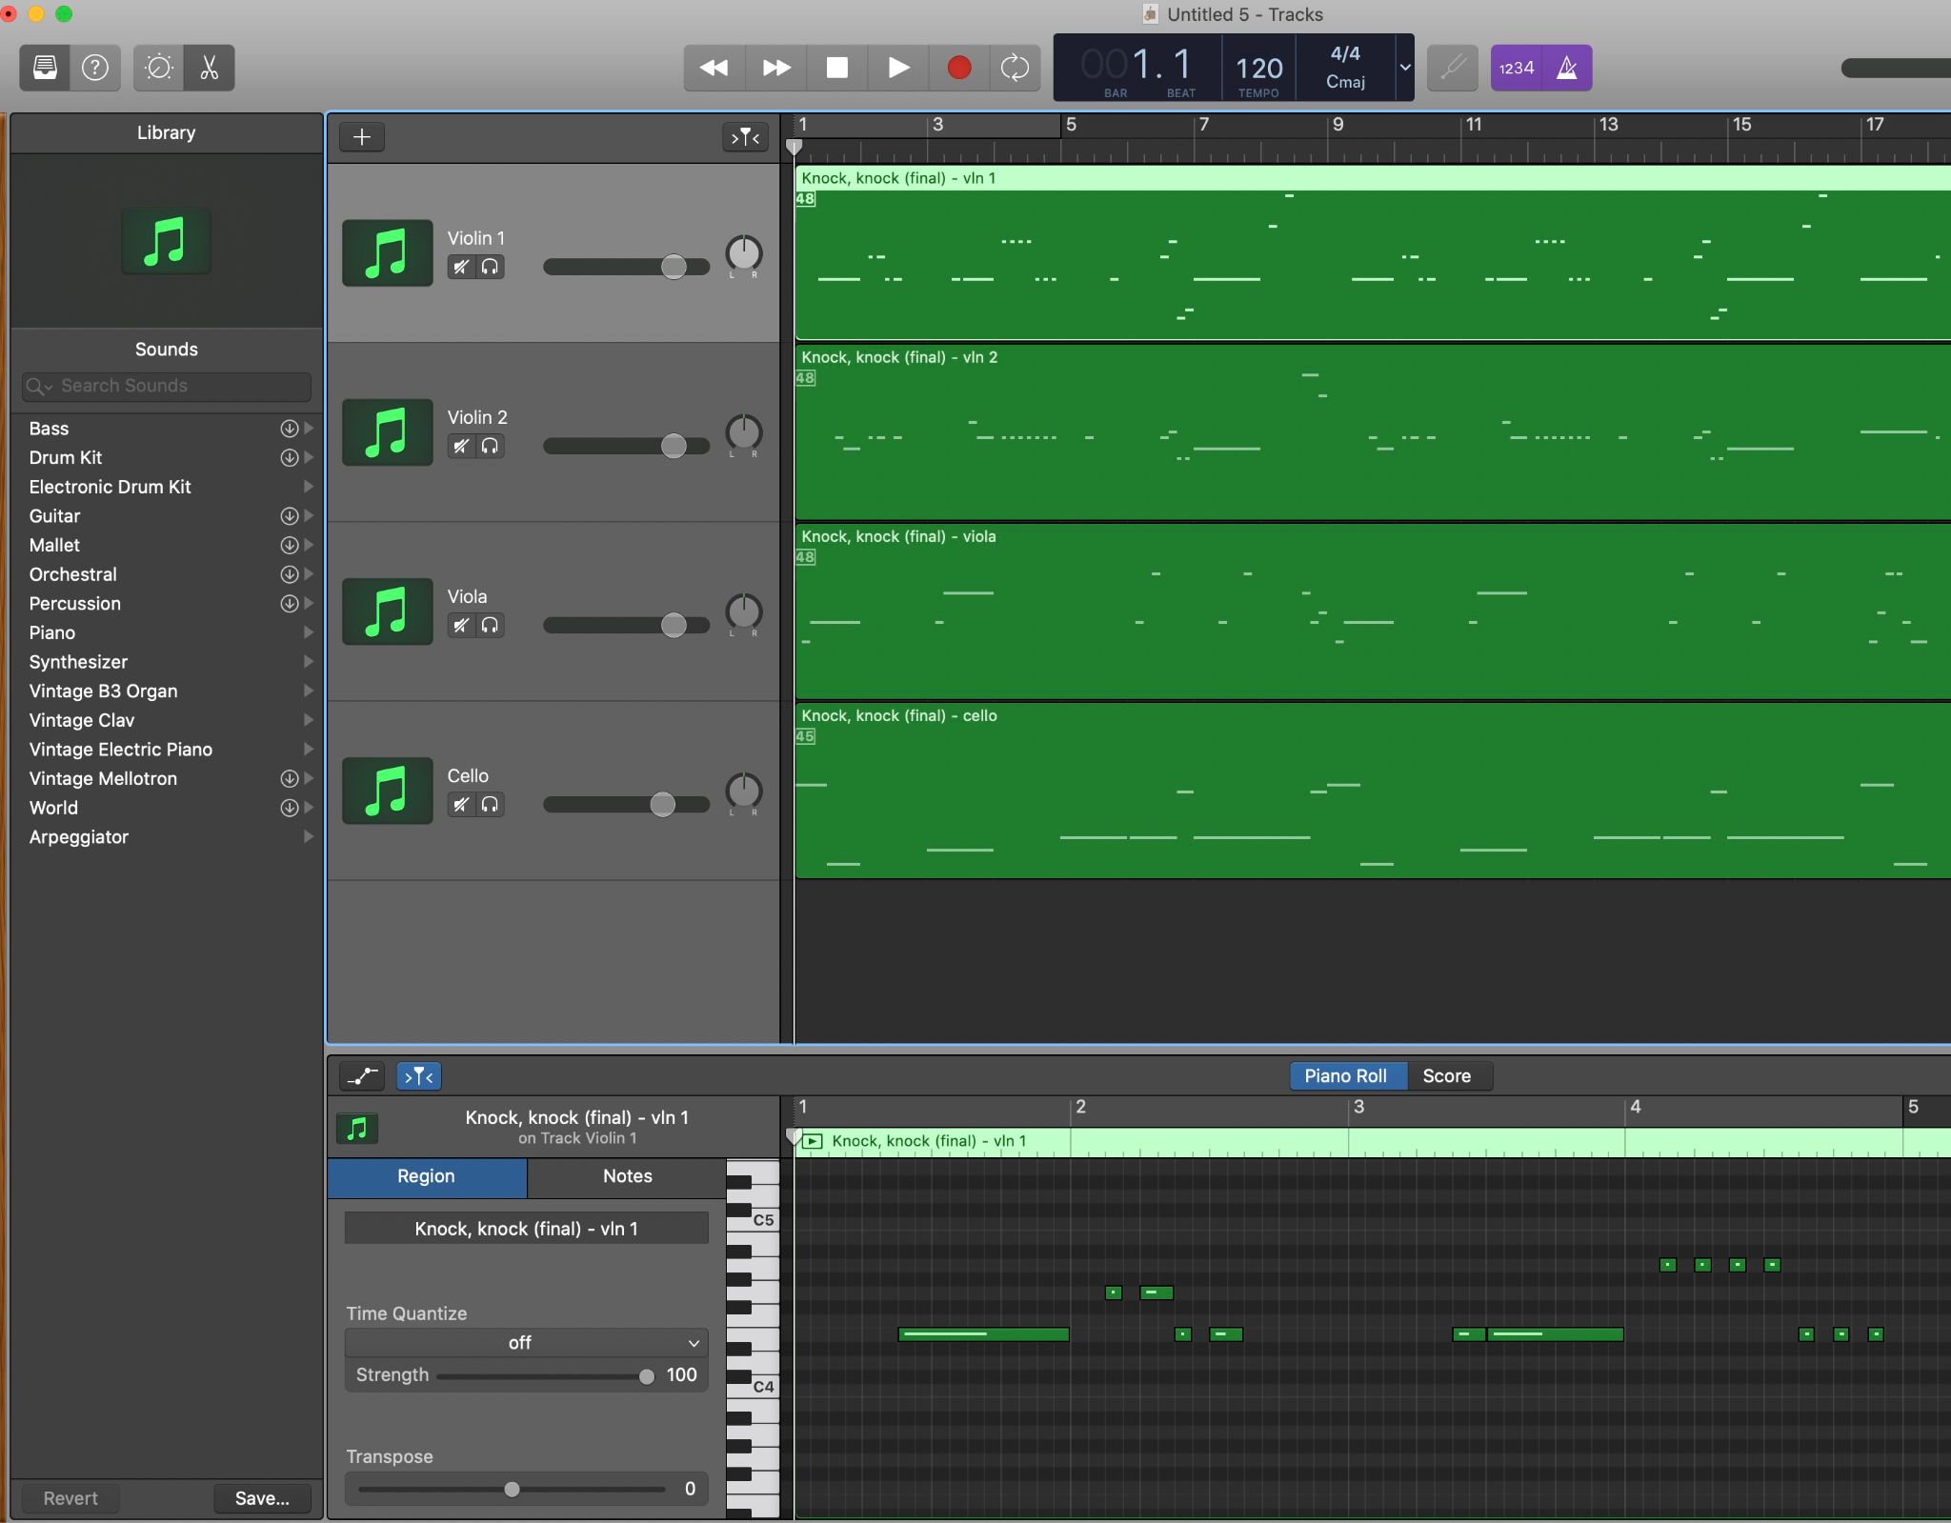Adjust the Viola track volume slider
The height and width of the screenshot is (1523, 1951).
(x=674, y=625)
